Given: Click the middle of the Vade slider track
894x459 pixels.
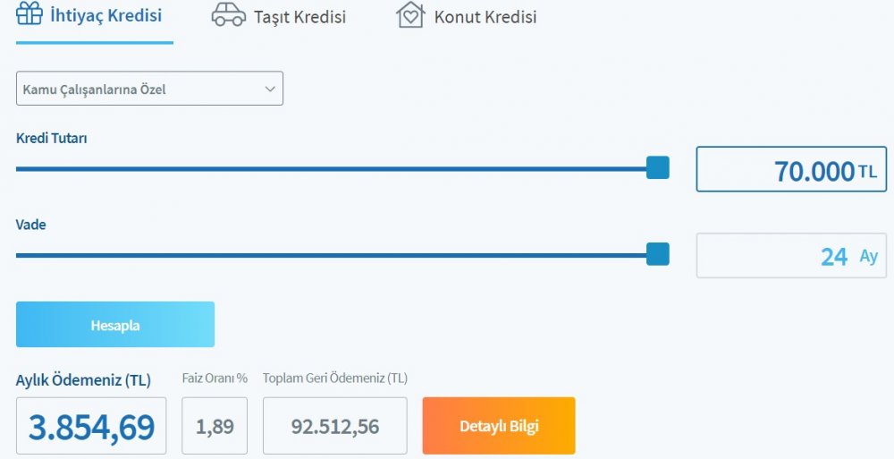Looking at the screenshot, I should point(332,255).
